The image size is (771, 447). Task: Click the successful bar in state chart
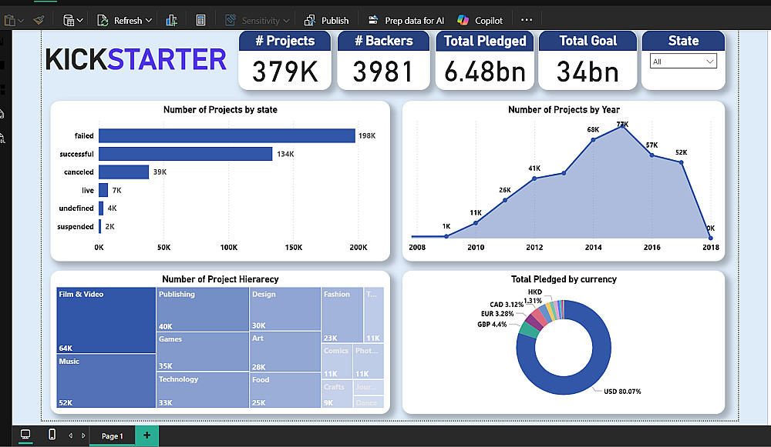[x=185, y=154]
